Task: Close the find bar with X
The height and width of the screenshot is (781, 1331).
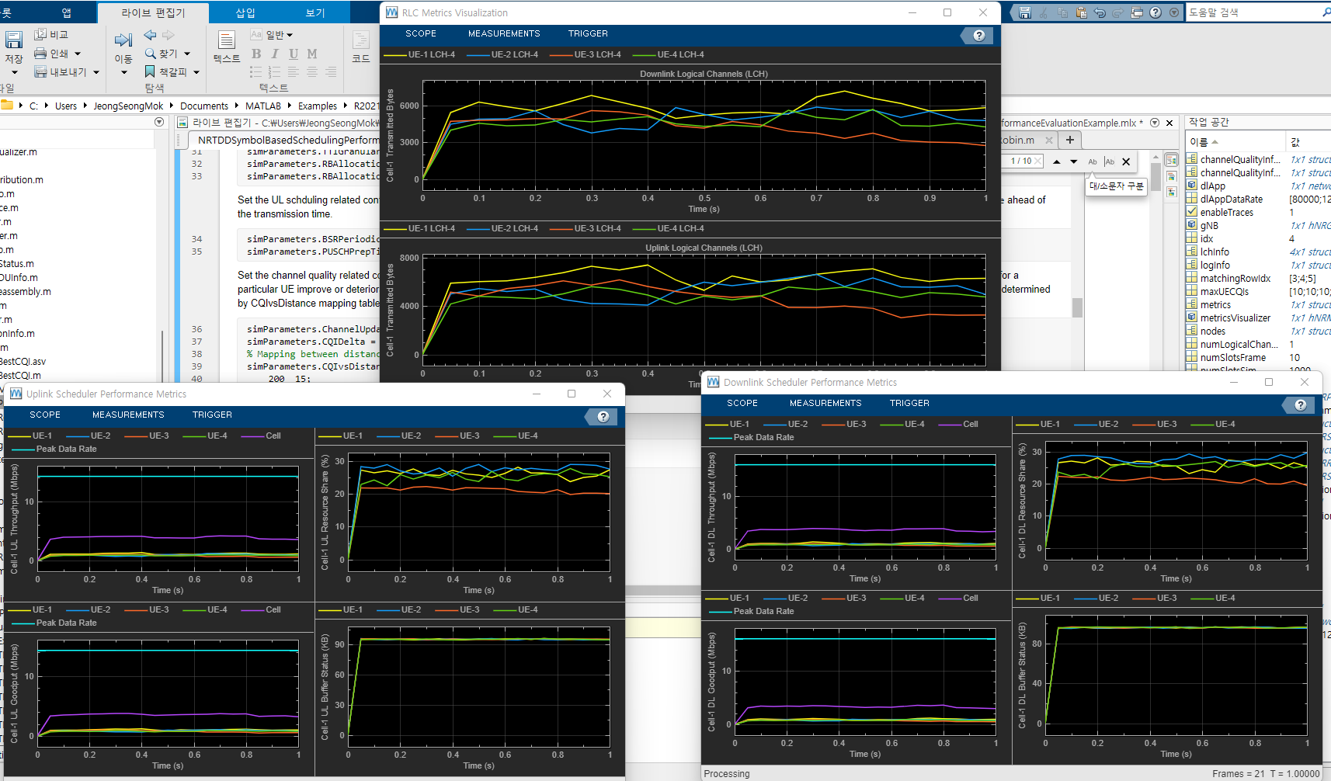Action: click(1126, 161)
